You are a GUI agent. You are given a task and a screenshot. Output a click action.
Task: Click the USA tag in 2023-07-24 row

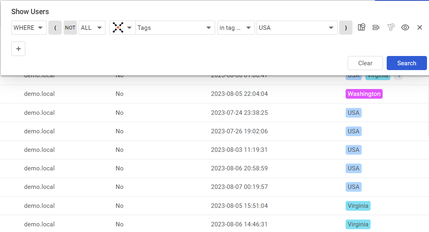click(354, 113)
